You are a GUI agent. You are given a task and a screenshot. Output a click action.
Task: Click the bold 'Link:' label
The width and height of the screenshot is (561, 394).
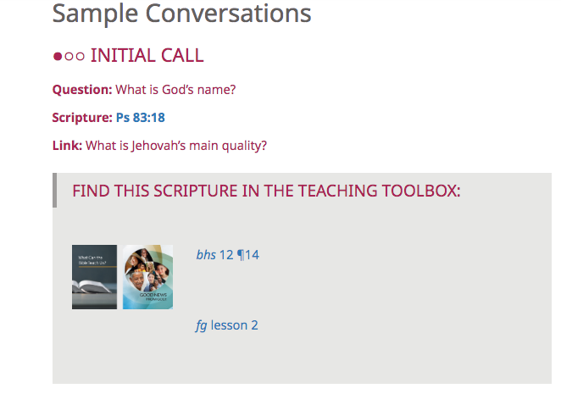click(67, 145)
